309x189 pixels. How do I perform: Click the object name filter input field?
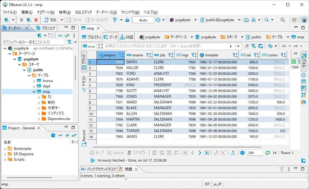point(33,42)
